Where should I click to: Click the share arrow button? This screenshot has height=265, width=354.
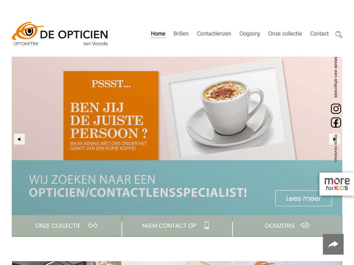pos(333,244)
